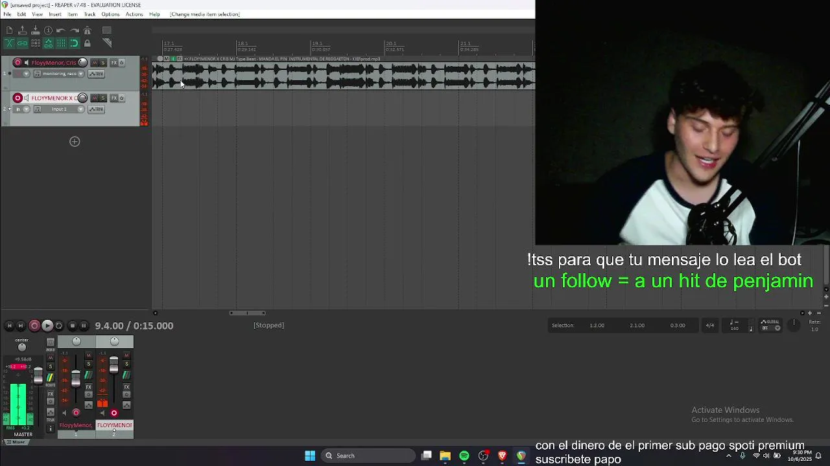Viewport: 830px width, 466px height.
Task: Open track 1 record mode dropdown arrow
Action: (27, 74)
